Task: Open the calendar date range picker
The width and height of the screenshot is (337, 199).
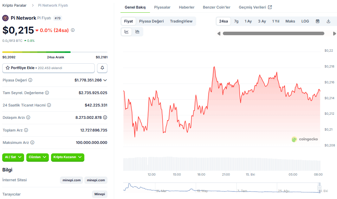Action: pos(318,21)
